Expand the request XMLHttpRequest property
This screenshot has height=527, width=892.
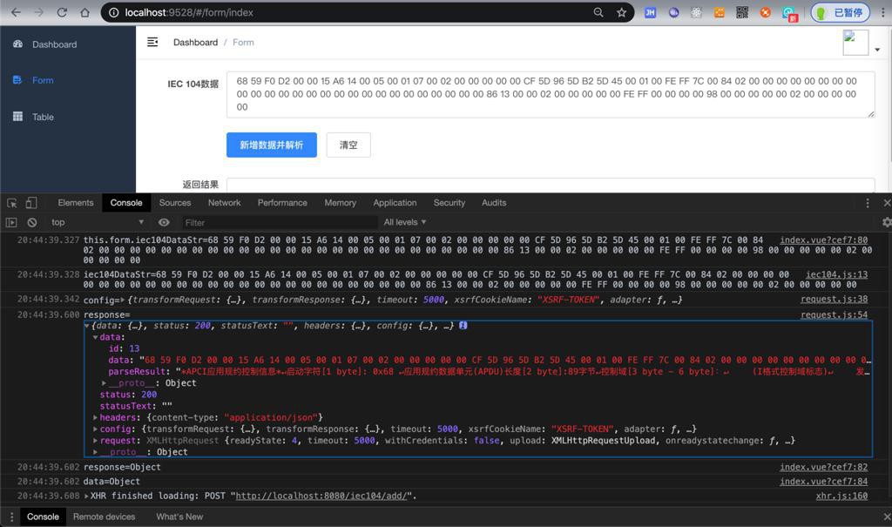[95, 441]
